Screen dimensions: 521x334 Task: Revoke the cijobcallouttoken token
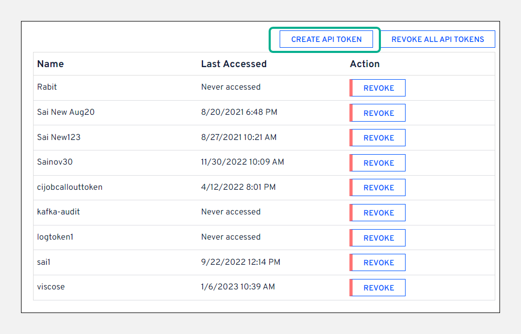click(x=378, y=188)
